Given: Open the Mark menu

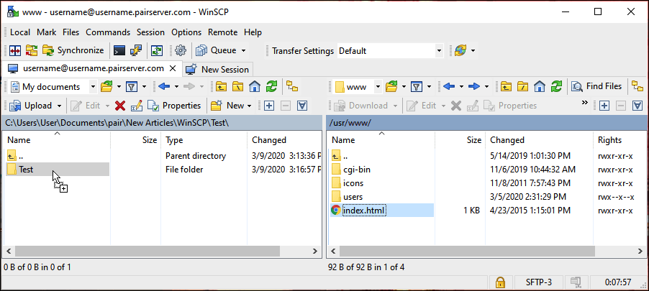Looking at the screenshot, I should click(46, 32).
